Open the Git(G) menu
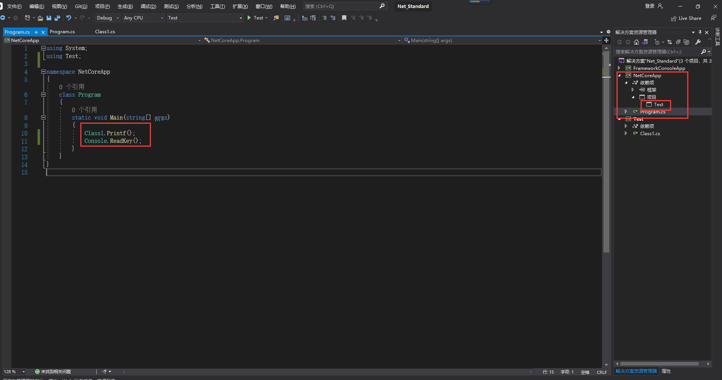 81,6
